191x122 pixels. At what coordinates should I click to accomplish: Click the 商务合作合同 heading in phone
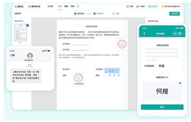point(163,45)
